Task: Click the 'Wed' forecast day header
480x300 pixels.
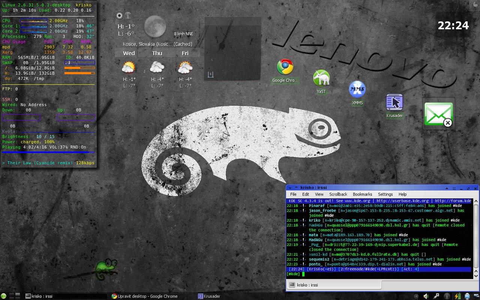Action: pyautogui.click(x=129, y=53)
